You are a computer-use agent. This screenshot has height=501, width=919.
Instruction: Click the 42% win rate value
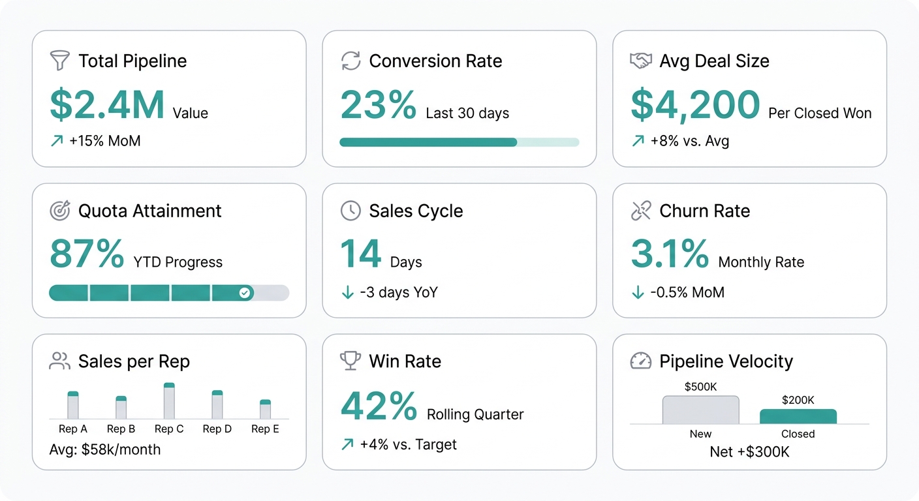(x=379, y=406)
